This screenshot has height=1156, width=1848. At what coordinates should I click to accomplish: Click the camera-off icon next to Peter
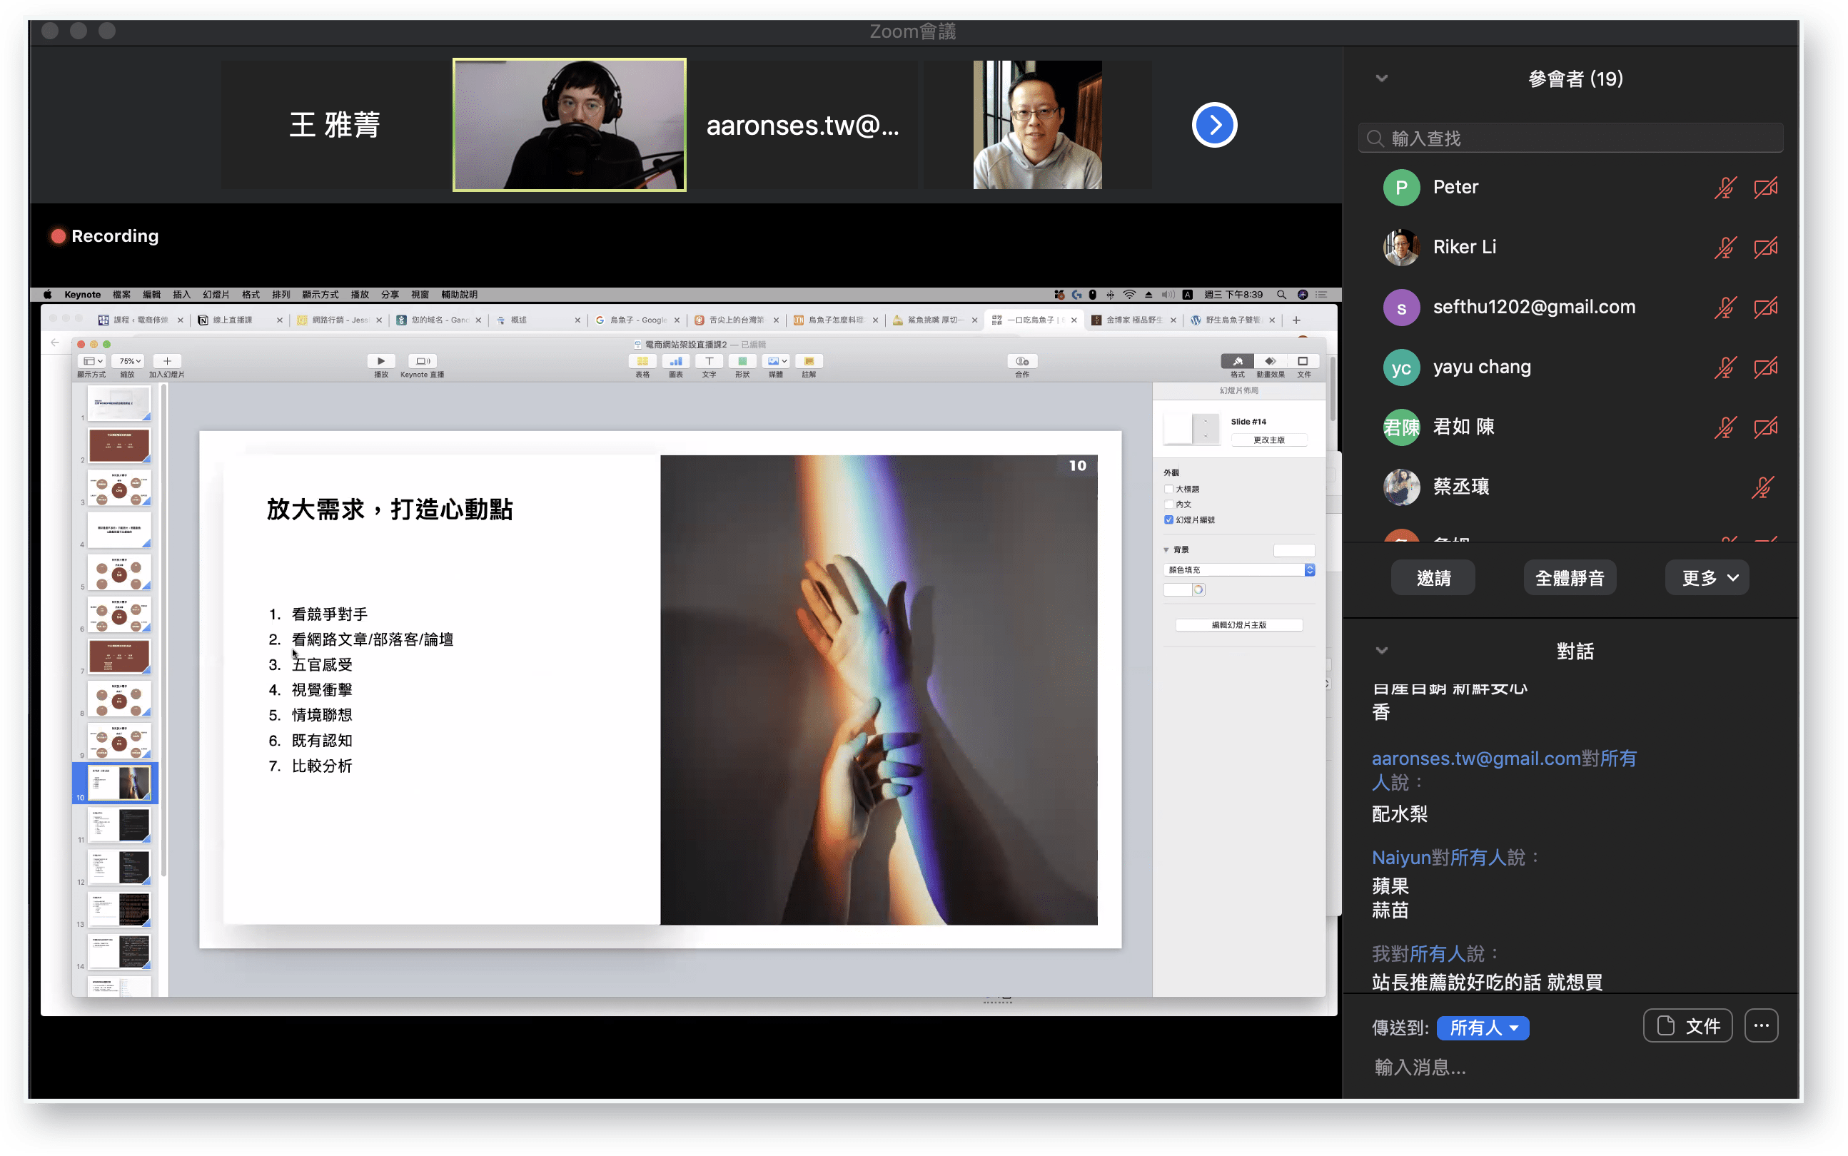[1764, 188]
